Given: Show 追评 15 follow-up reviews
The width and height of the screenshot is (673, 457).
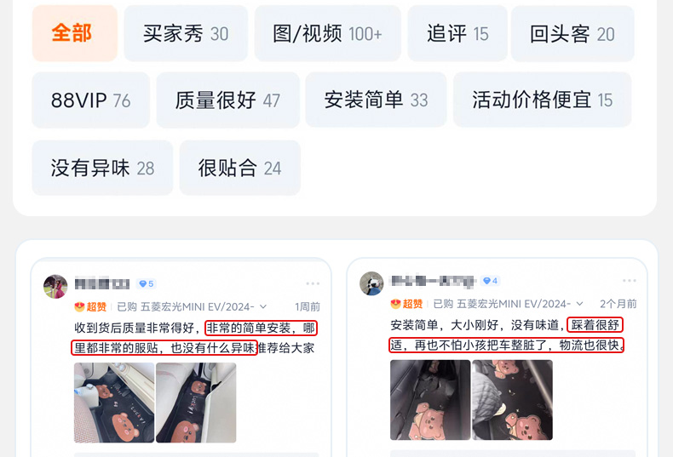Looking at the screenshot, I should pyautogui.click(x=457, y=33).
